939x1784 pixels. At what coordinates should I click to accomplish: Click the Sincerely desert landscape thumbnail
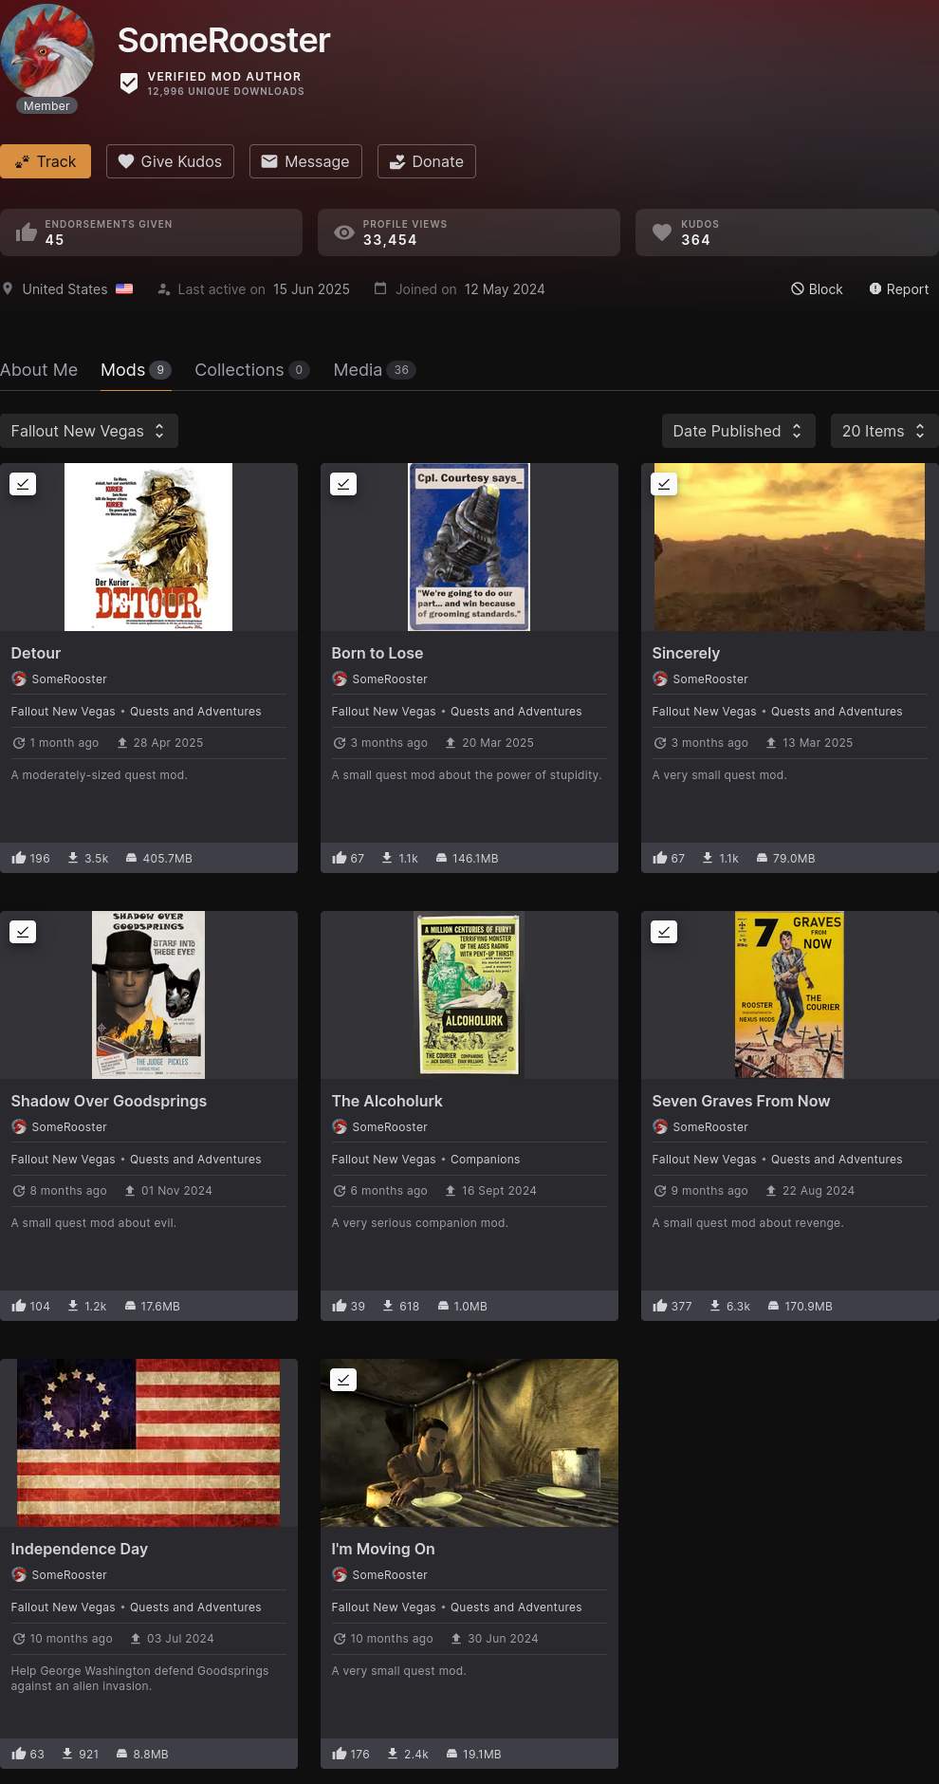click(x=790, y=547)
